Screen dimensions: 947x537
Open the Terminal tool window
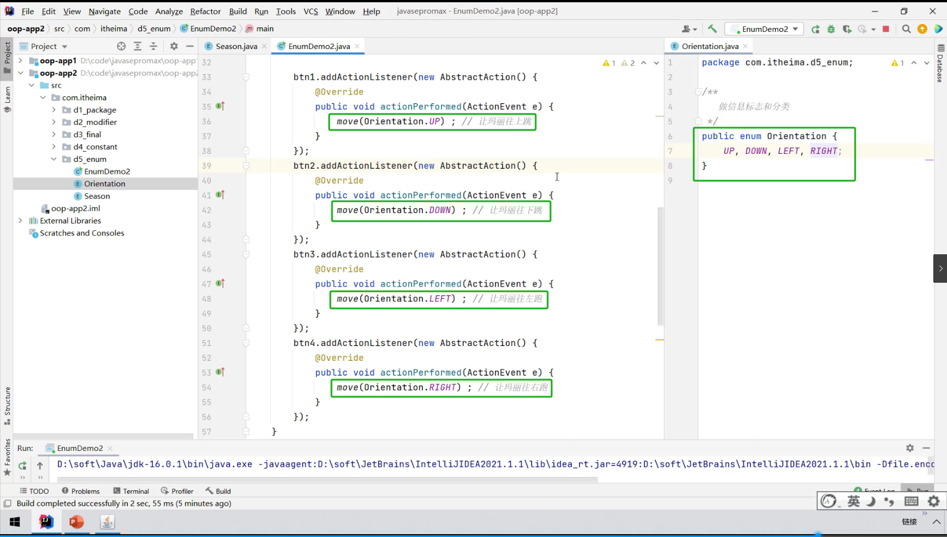coord(131,491)
